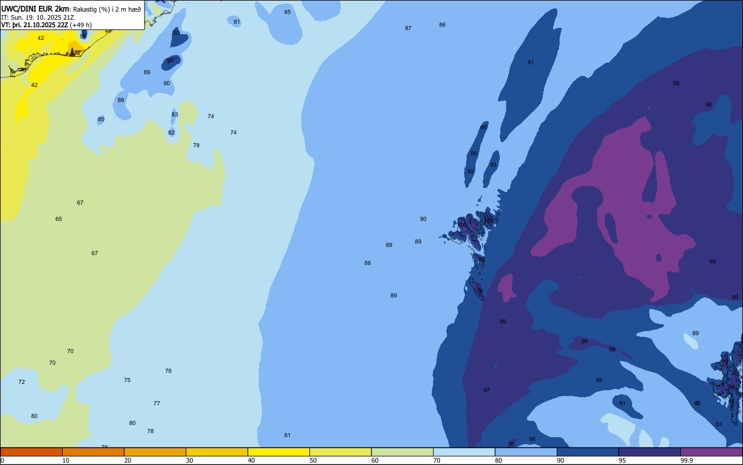Click the 10–20 orange legend swatch
Viewport: 743px width, 465px height.
(x=93, y=452)
